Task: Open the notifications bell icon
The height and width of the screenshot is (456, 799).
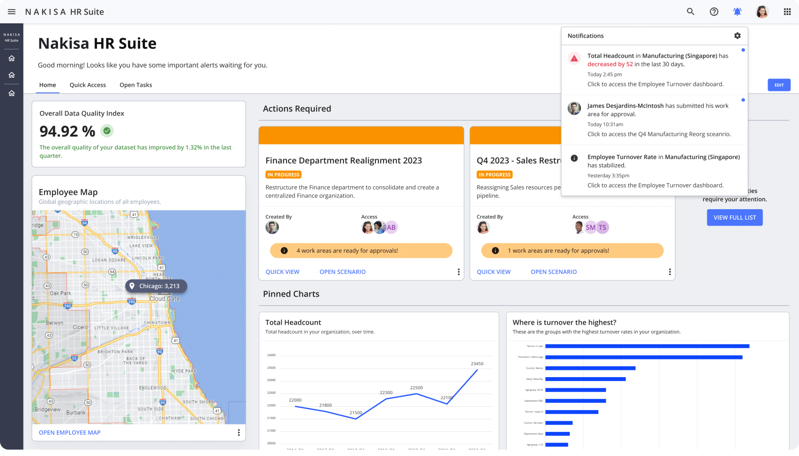Action: click(x=738, y=12)
